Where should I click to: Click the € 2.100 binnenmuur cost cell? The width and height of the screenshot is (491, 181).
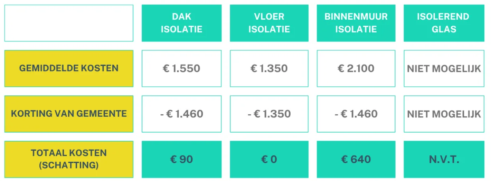click(356, 68)
